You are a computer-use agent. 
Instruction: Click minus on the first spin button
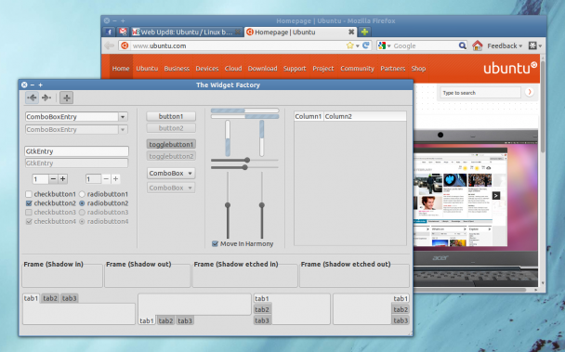click(x=53, y=178)
